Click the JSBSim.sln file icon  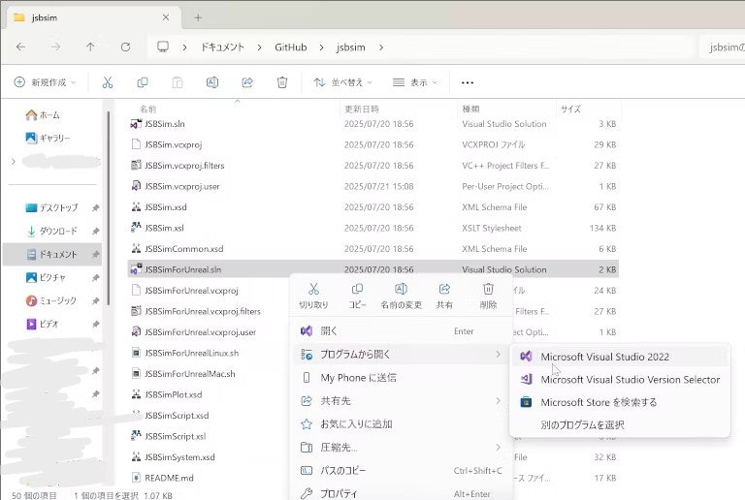tap(136, 124)
